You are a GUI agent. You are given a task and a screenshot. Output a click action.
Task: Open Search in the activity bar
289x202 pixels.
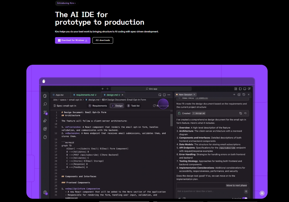(45, 104)
